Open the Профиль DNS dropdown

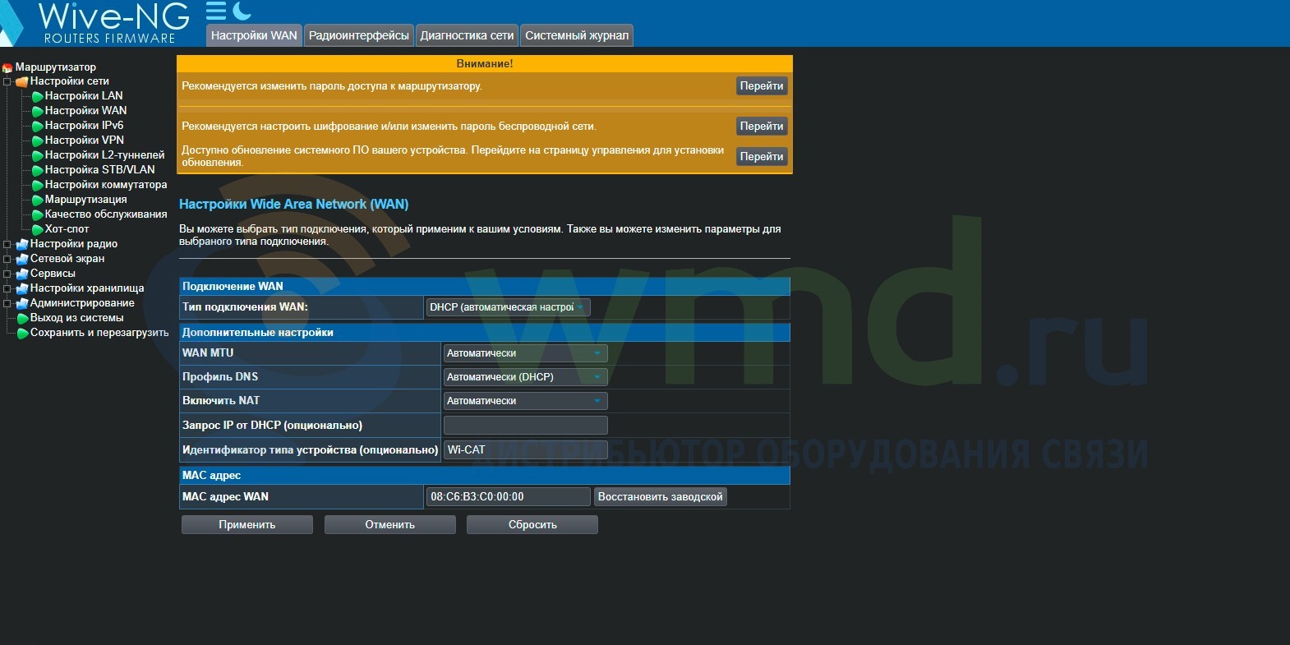coord(525,377)
